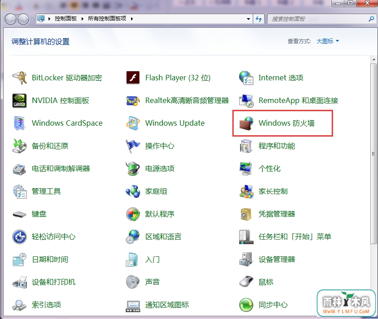Open the 电源选项 link
Viewport: 378px width, 319px height.
pos(160,168)
